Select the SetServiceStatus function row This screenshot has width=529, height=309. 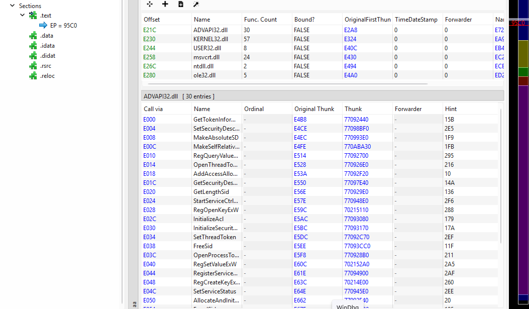point(320,291)
